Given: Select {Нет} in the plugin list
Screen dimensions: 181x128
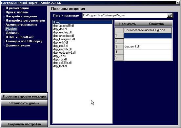Looking at the screenshot, I should [x=82, y=22].
